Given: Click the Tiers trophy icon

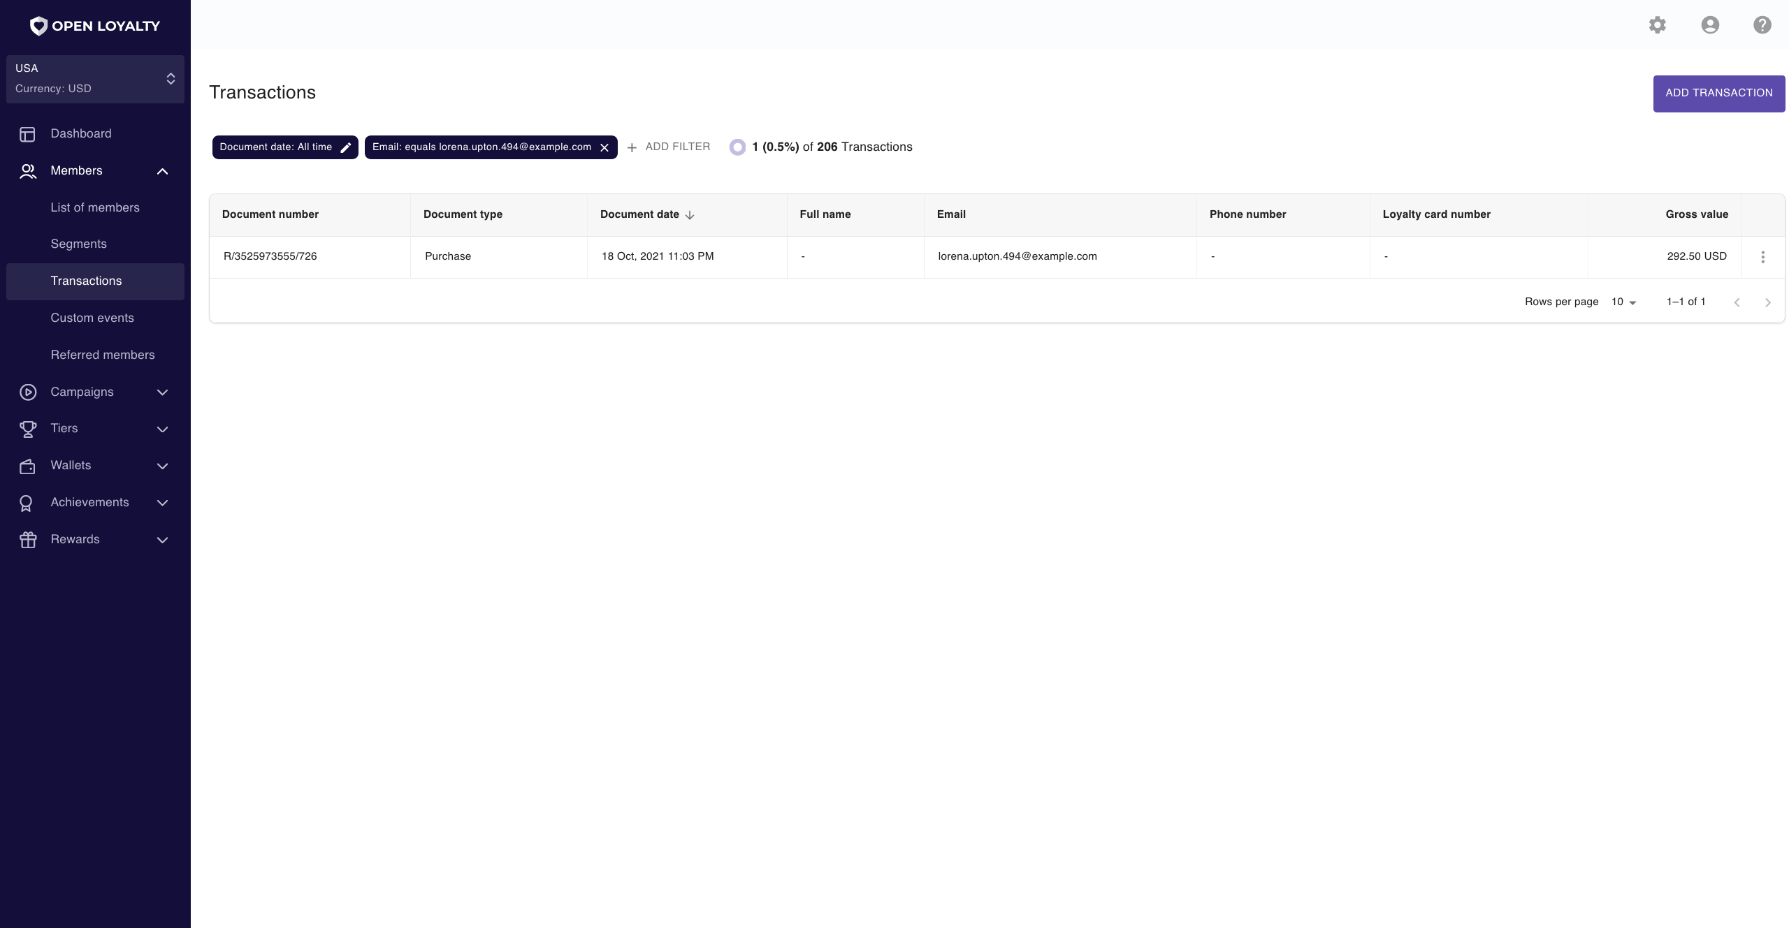Looking at the screenshot, I should [x=27, y=429].
